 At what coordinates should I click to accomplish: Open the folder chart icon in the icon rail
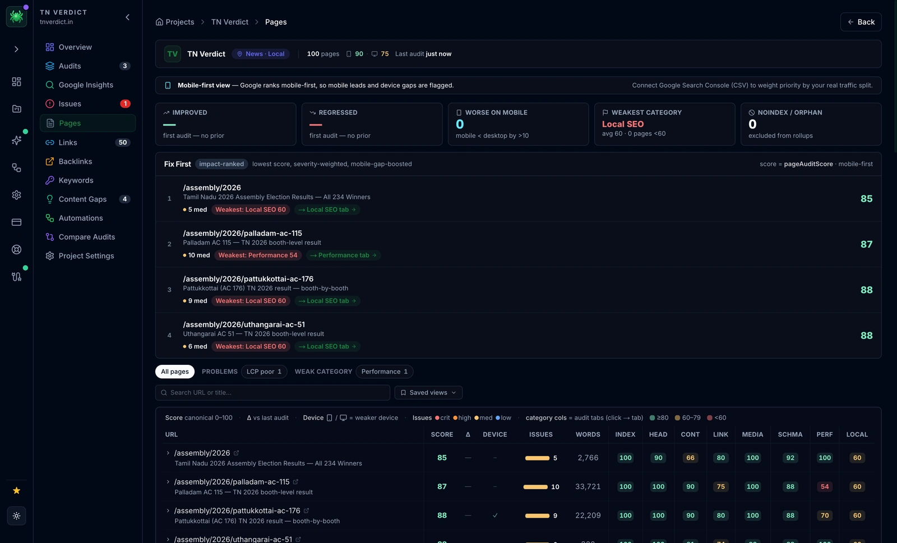pos(16,109)
